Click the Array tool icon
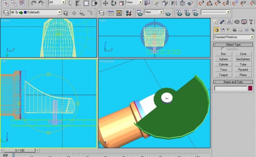Screen dimensions: 256x157 182,3
